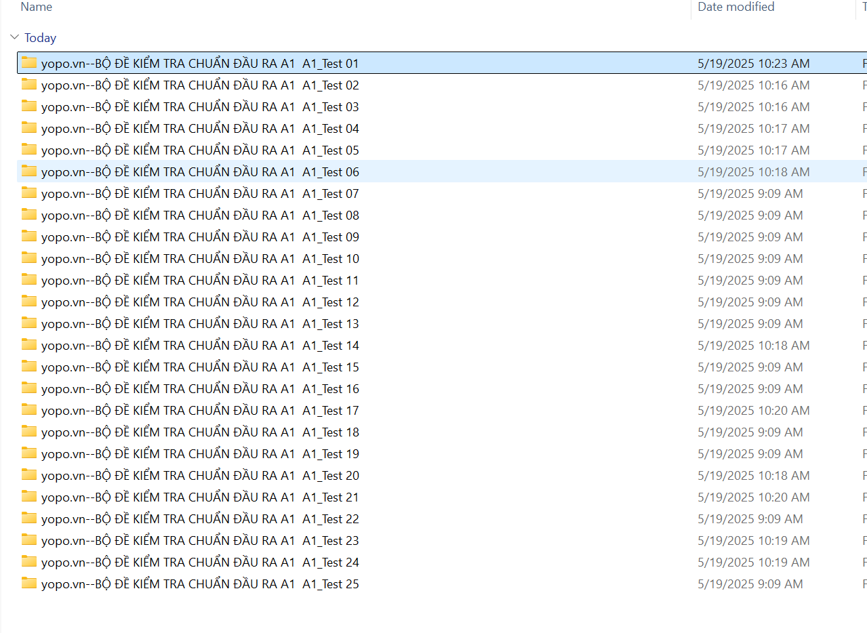867x633 pixels.
Task: Click the folder icon for A1_Test 12
Action: click(28, 302)
